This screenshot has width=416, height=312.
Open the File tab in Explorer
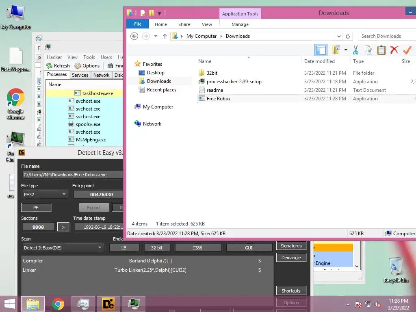coord(138,24)
